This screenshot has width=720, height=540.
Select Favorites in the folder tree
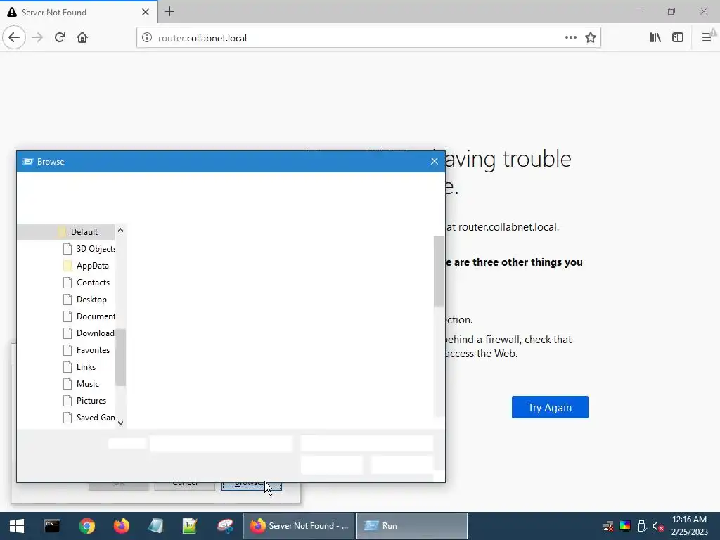[86, 350]
